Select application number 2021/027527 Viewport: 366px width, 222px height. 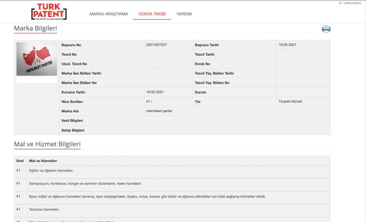[x=157, y=45]
